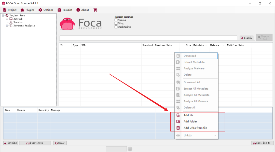Click the search query input field
This screenshot has height=152, width=275.
(148, 38)
